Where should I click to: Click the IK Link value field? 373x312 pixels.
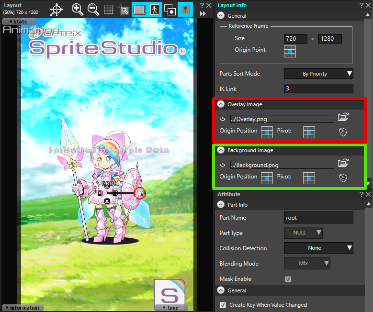318,89
